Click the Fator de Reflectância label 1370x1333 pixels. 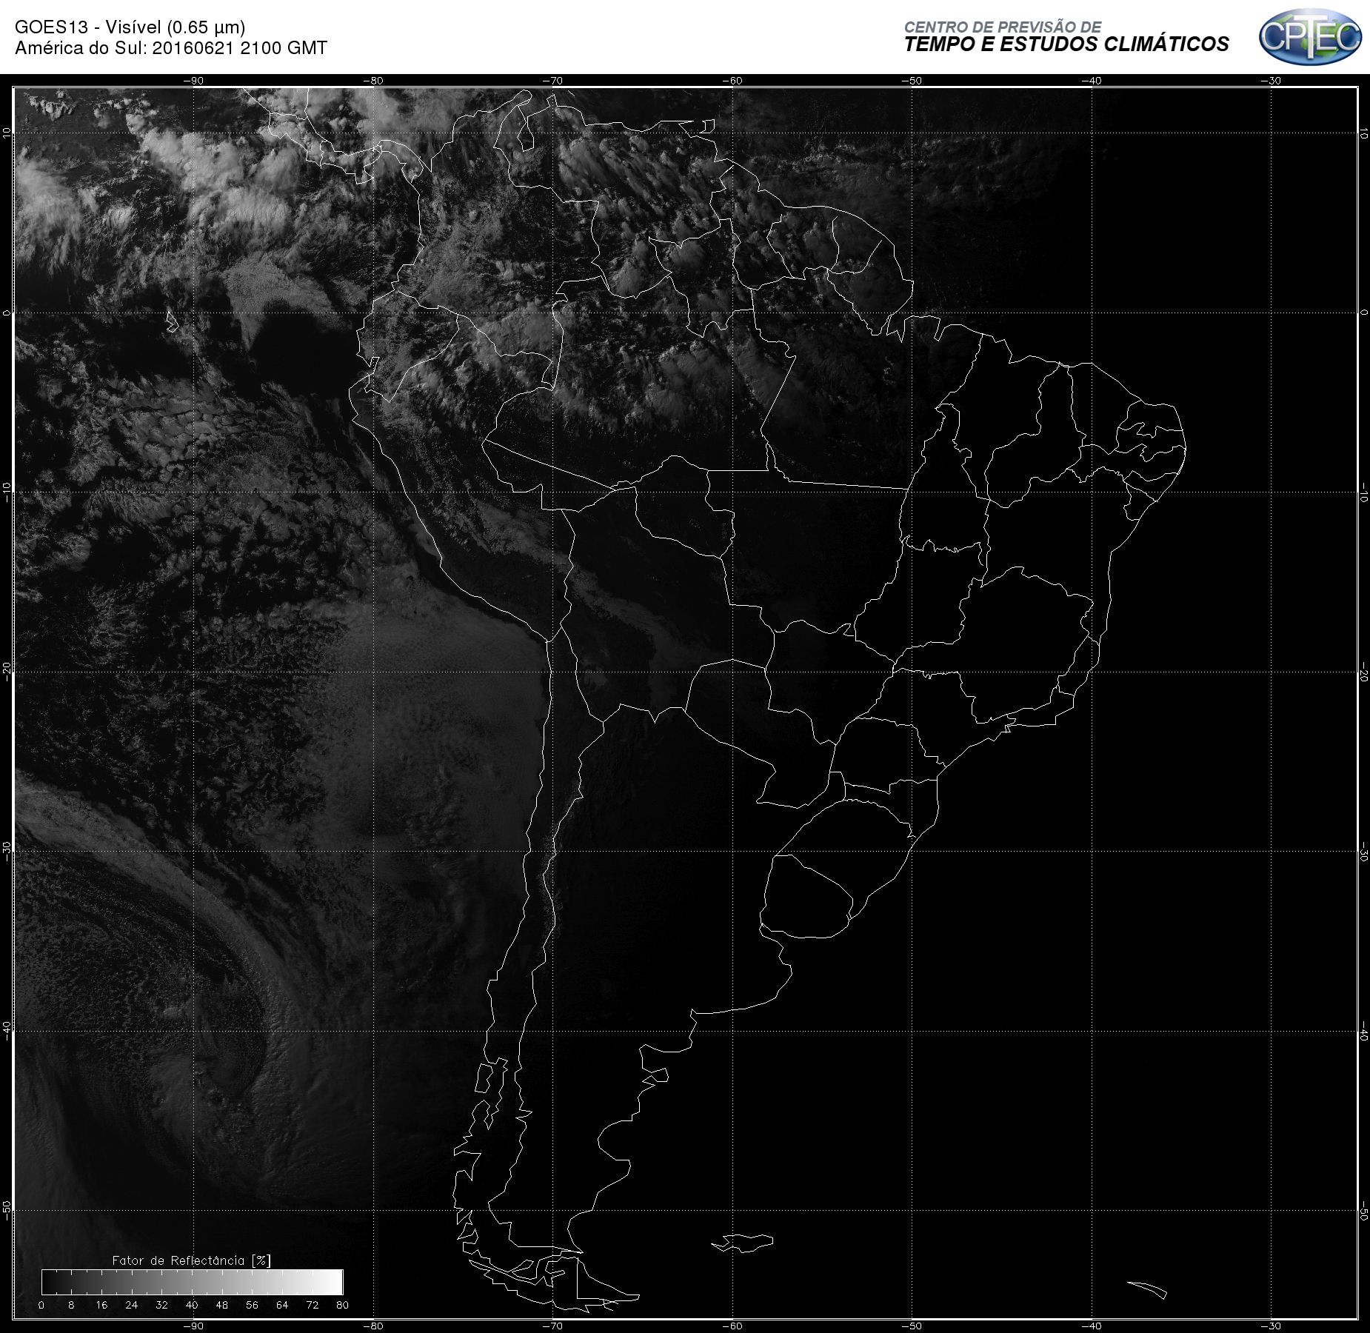coord(191,1260)
